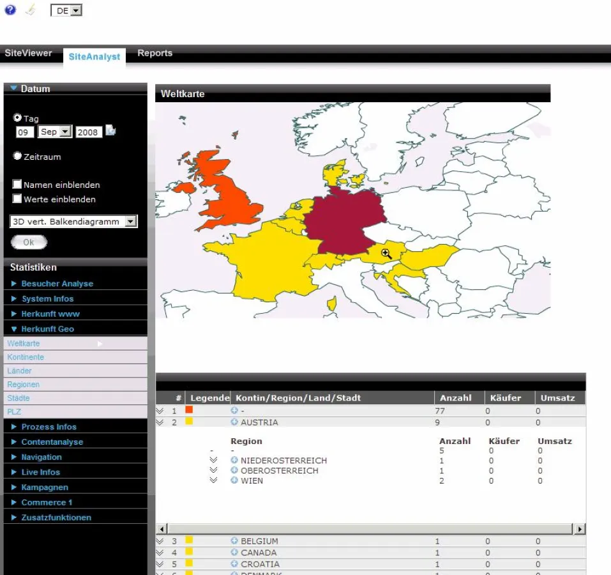Open the calendar picker next to 2008

[109, 131]
